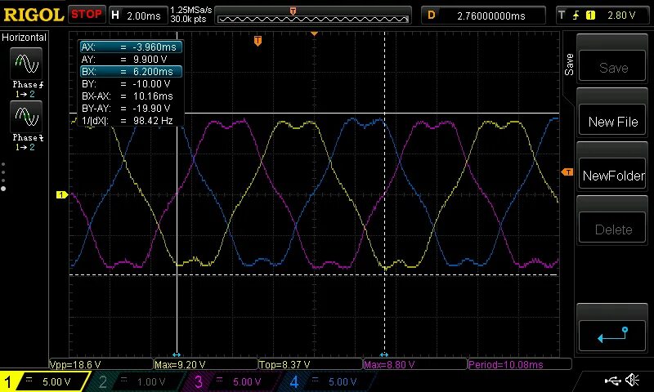Image resolution: width=654 pixels, height=392 pixels.
Task: Click the speaker sound icon
Action: [633, 380]
